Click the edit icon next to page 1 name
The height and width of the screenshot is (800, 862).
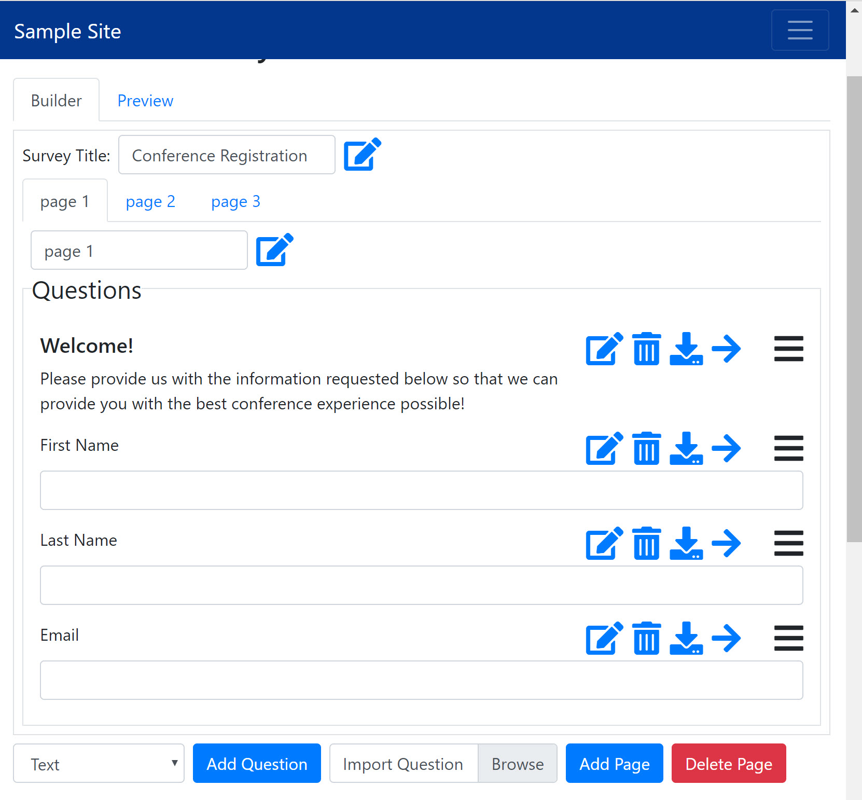pyautogui.click(x=275, y=250)
